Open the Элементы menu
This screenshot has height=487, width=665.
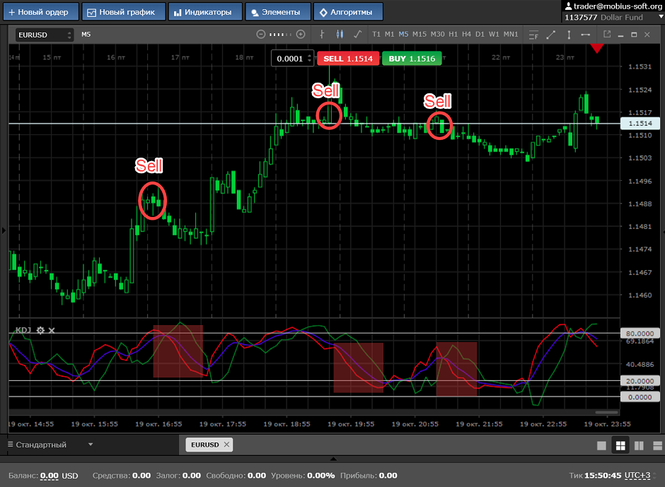(278, 12)
